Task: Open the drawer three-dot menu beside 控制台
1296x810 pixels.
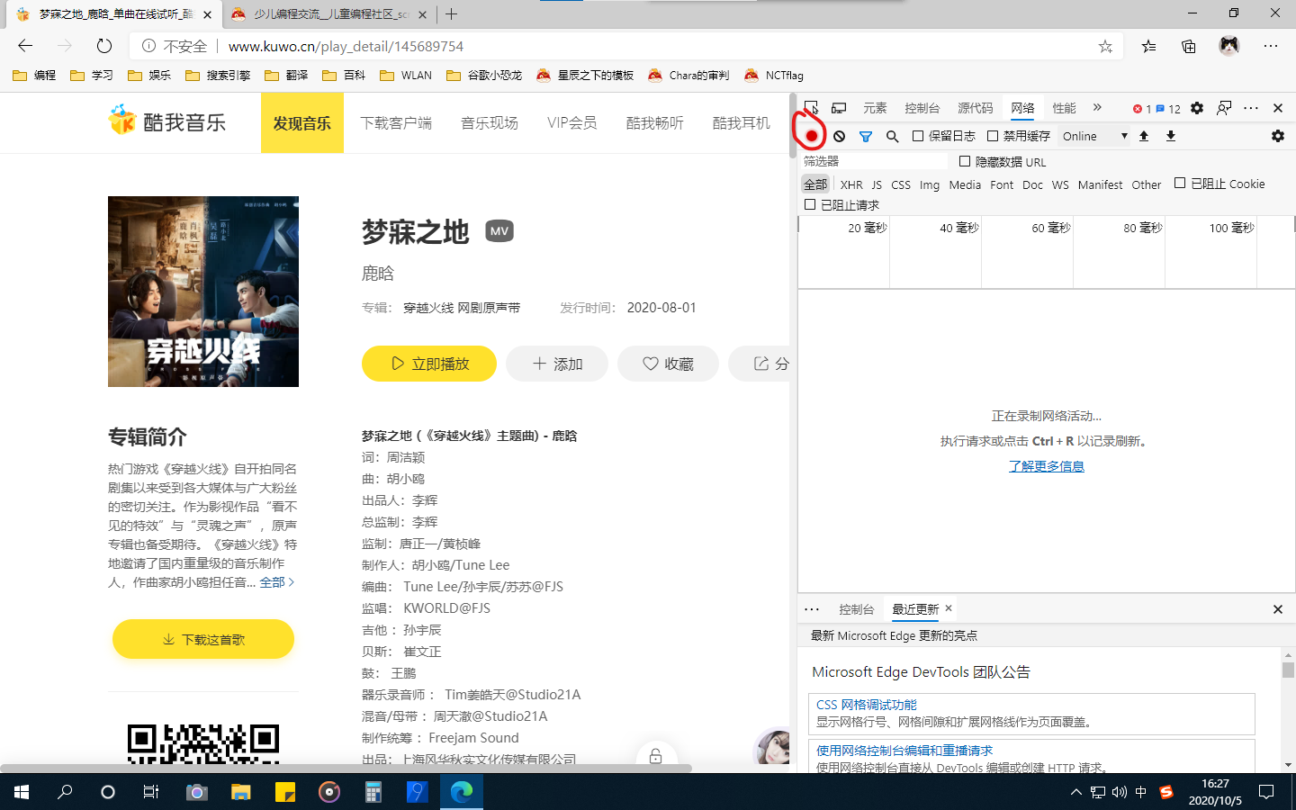Action: (x=812, y=609)
